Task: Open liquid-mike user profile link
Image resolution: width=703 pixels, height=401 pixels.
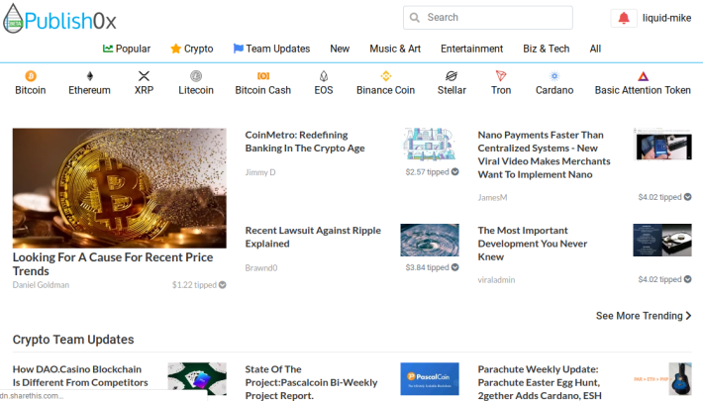Action: point(666,18)
